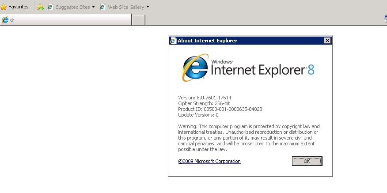Screen dimensions: 387x193
Task: Click the Product ID 00500-001-0000635-84028 text
Action: tap(220, 109)
